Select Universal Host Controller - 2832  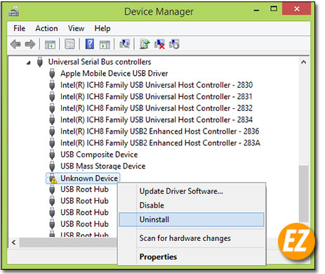pos(157,108)
